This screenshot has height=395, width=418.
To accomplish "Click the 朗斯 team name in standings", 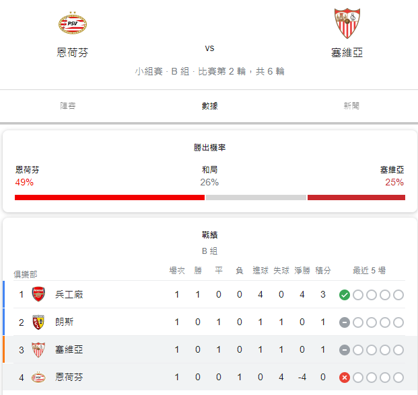I will tap(64, 322).
